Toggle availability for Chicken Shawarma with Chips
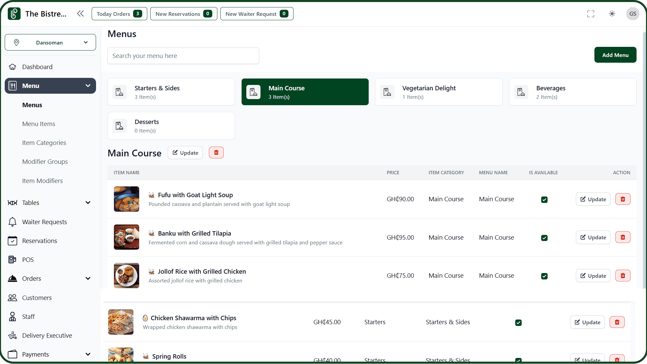The width and height of the screenshot is (647, 364). [518, 323]
